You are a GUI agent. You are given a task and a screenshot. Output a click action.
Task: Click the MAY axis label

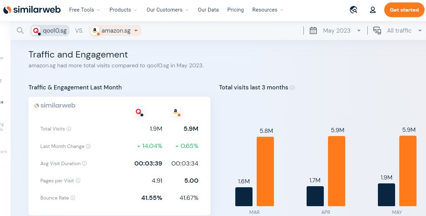pyautogui.click(x=397, y=212)
